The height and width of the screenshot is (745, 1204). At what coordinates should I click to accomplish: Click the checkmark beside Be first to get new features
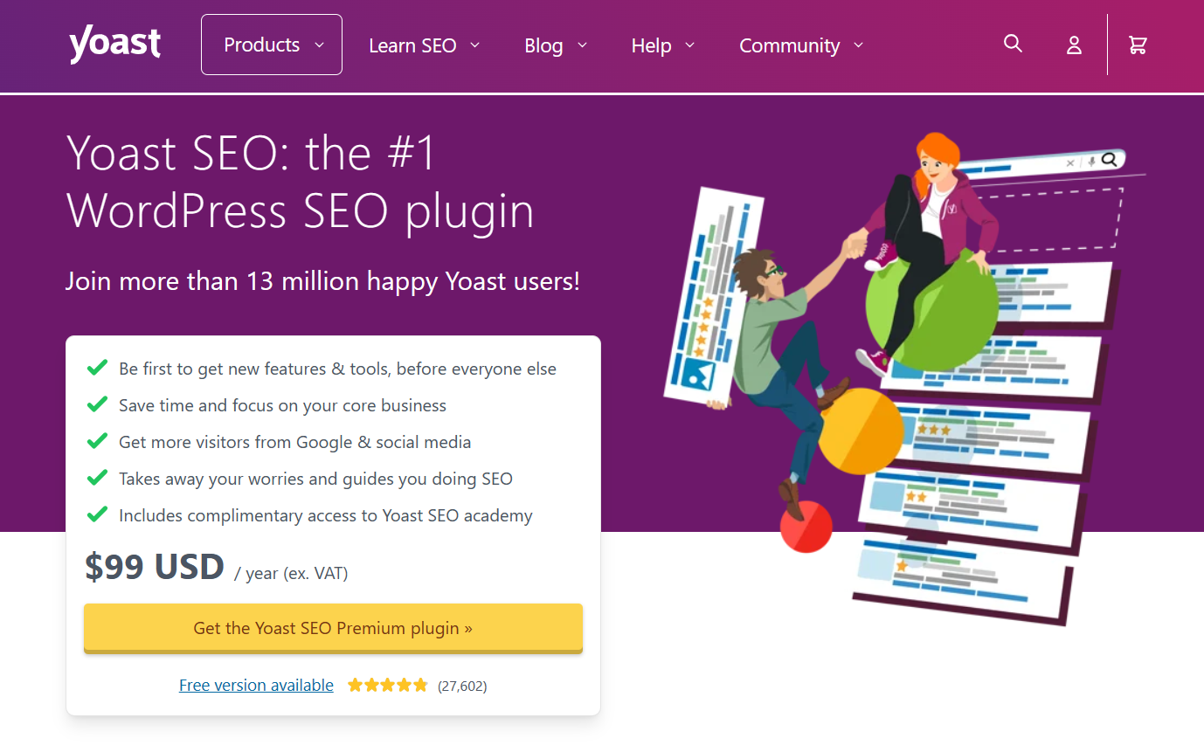97,368
